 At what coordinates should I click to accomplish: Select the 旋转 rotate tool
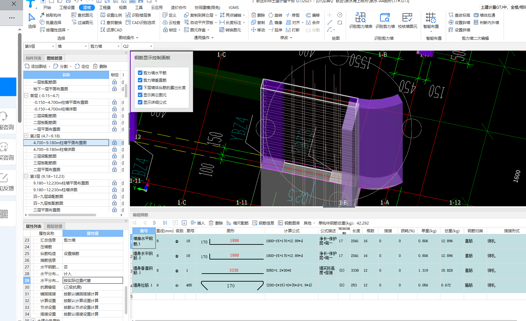[x=275, y=15]
